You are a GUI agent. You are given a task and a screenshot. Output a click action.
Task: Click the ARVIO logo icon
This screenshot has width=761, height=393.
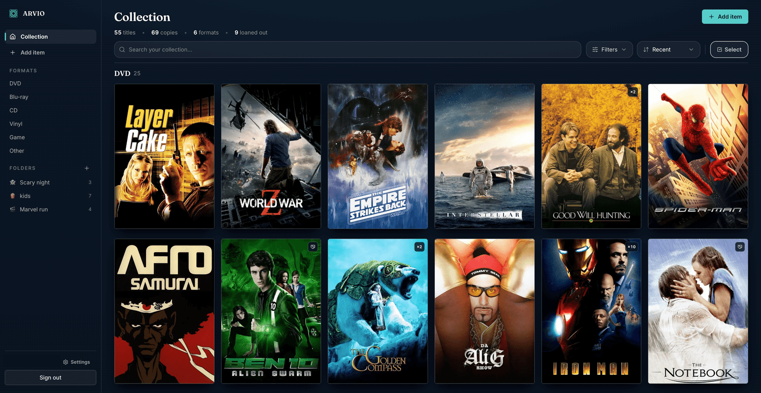(13, 13)
